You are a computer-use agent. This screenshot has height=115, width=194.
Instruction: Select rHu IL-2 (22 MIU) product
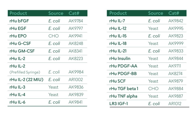click(26, 80)
